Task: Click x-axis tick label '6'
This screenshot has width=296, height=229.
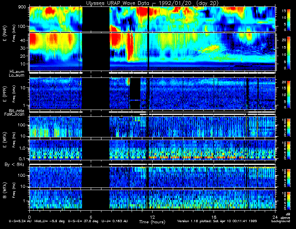Action: click(x=91, y=217)
